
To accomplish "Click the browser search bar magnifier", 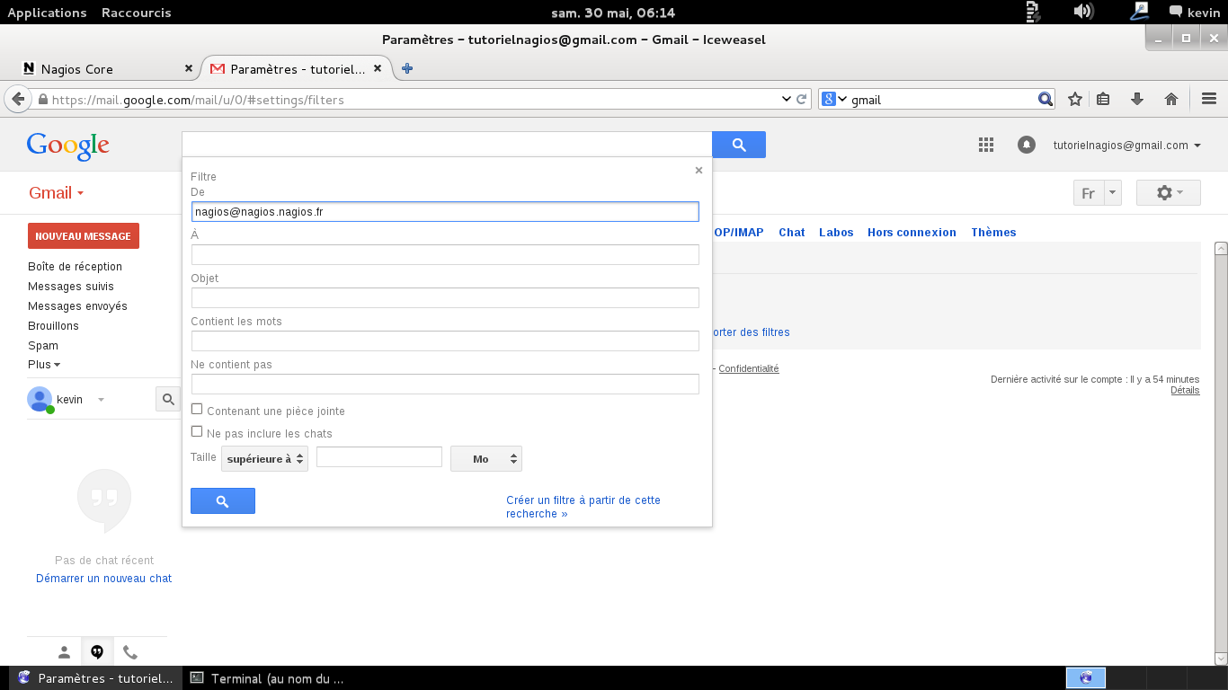I will [1046, 99].
